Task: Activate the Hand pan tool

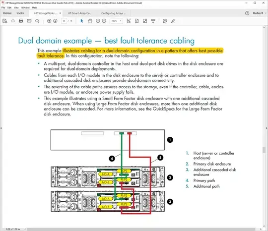Action: (90, 21)
